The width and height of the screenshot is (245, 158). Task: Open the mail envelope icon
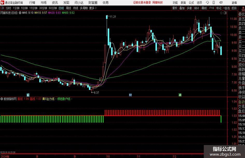point(221,3)
